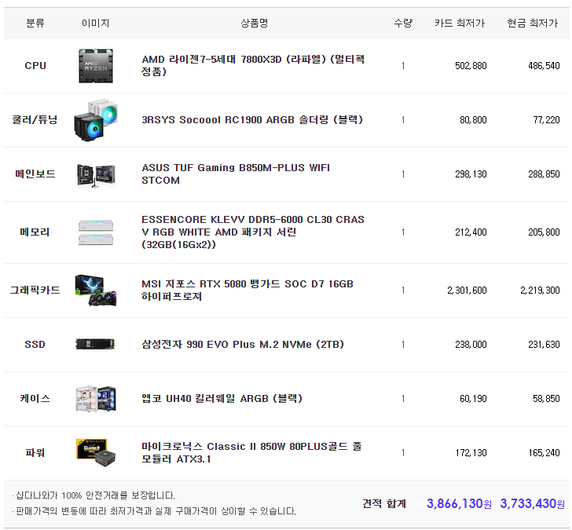Open 3RSYS Socoool RC1900 ARGB product link

coord(252,119)
